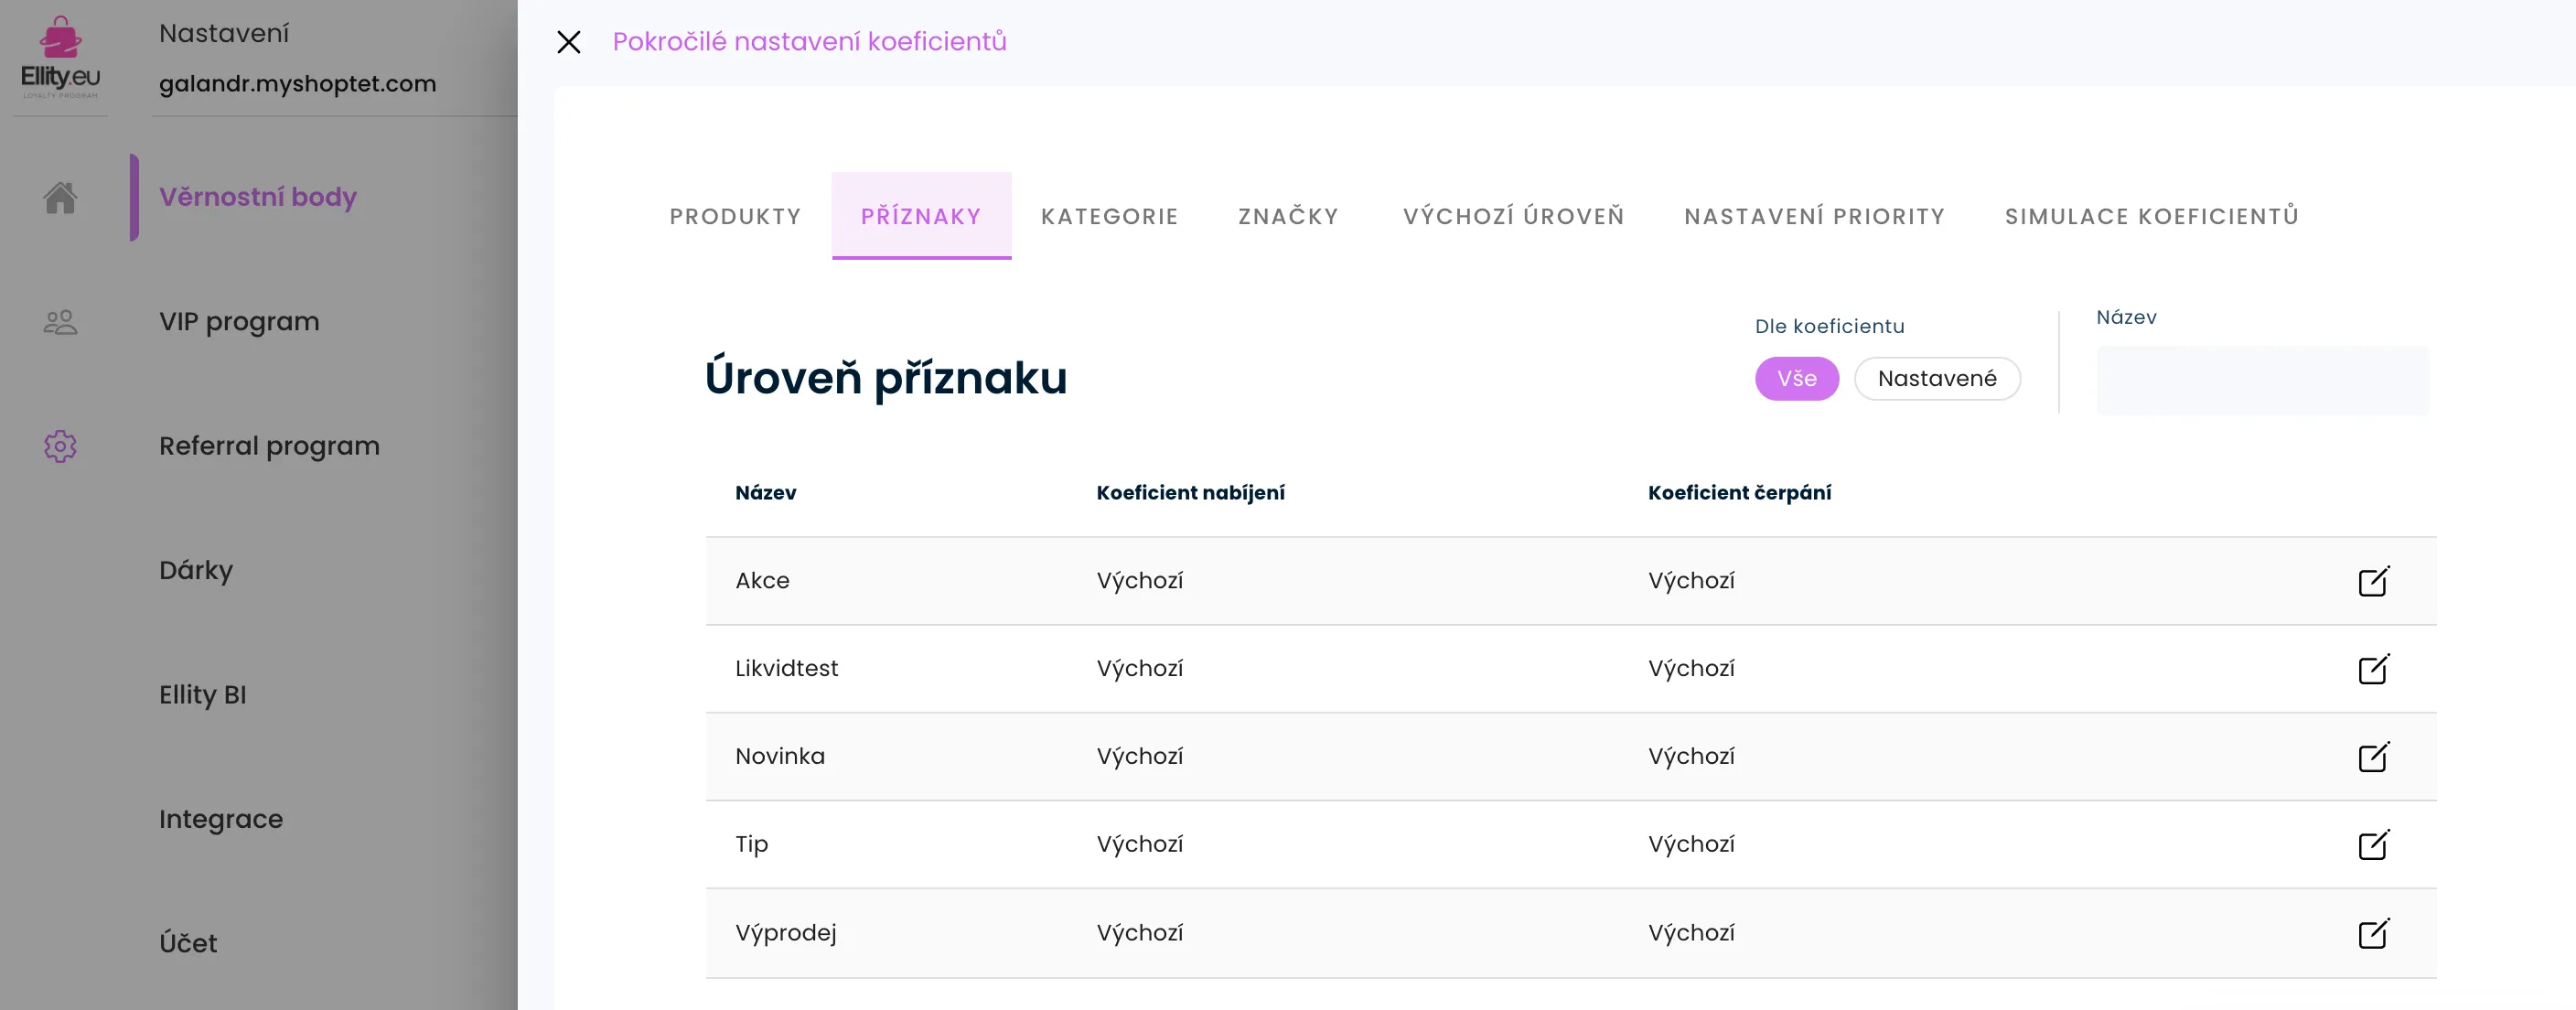
Task: Click the Ellity.eu logo
Action: (x=60, y=58)
